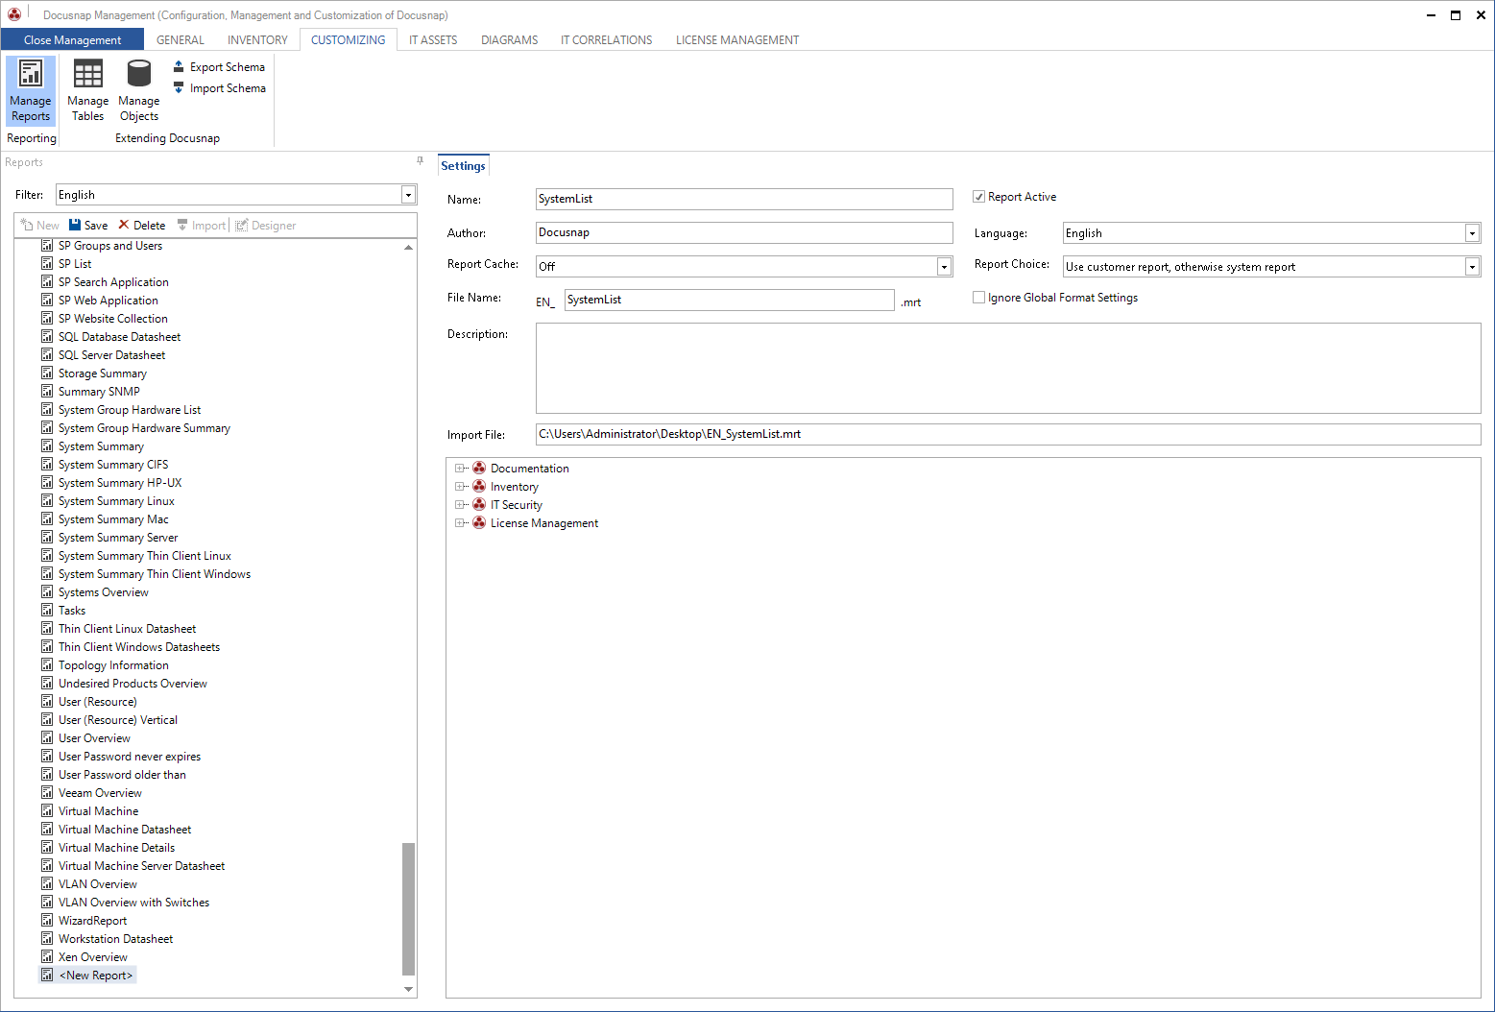
Task: Enable Ignore Global Format Settings
Action: click(x=978, y=297)
